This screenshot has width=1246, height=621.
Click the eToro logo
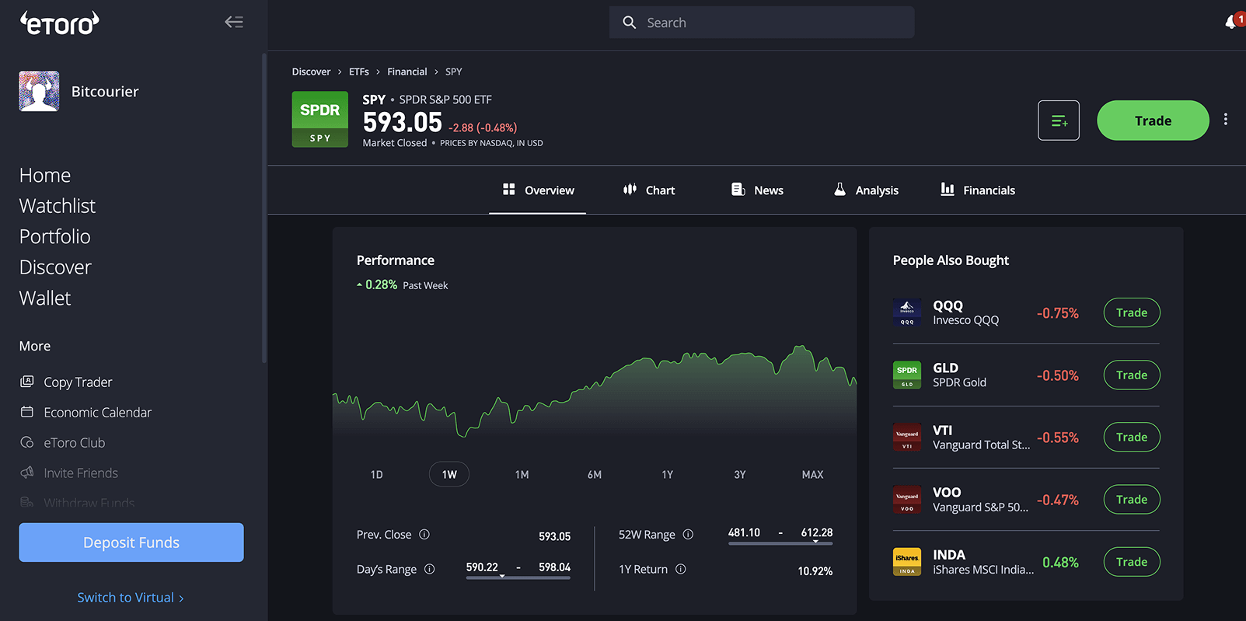pyautogui.click(x=60, y=23)
